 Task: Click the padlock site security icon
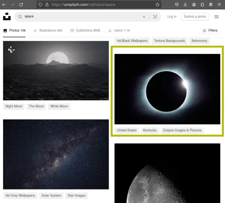pos(47,4)
